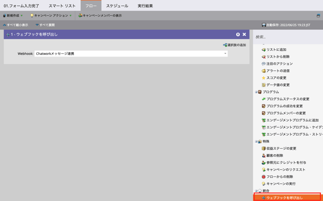The image size is (323, 201).
Task: Click キャンペーンメンバーの表示 button
Action: [100, 16]
